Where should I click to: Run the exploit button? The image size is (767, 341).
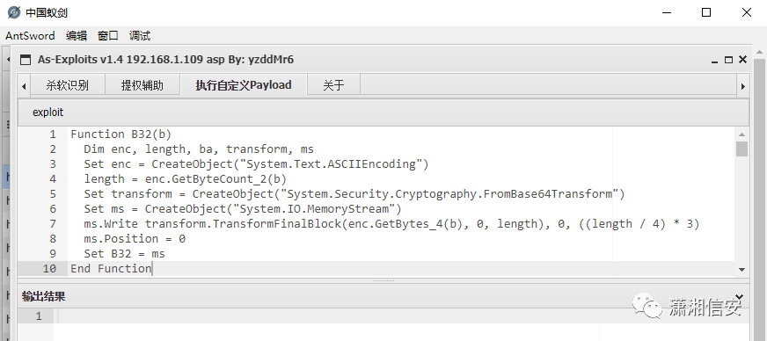coord(47,112)
